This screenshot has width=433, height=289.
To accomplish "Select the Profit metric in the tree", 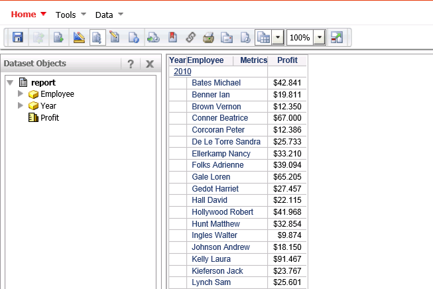I will click(x=50, y=117).
